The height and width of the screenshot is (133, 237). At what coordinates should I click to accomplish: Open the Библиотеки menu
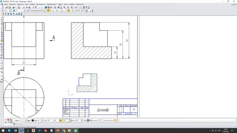click(80, 4)
